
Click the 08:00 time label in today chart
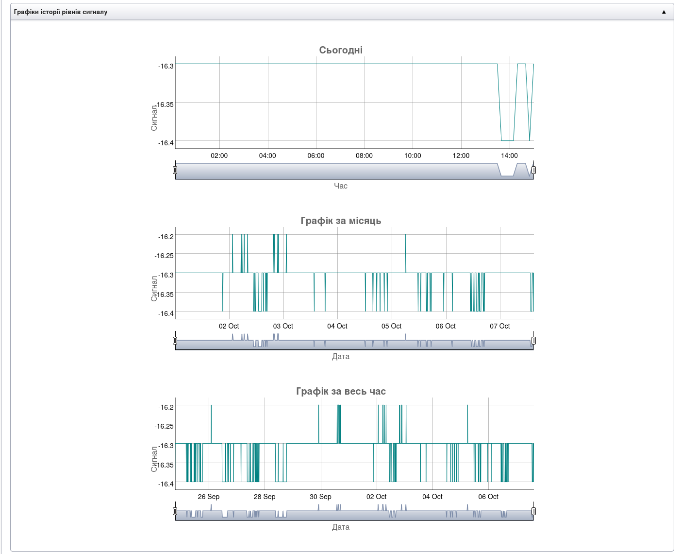[364, 156]
